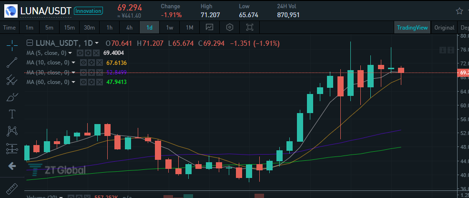Click the last red candlestick
The width and height of the screenshot is (469, 198).
click(401, 71)
